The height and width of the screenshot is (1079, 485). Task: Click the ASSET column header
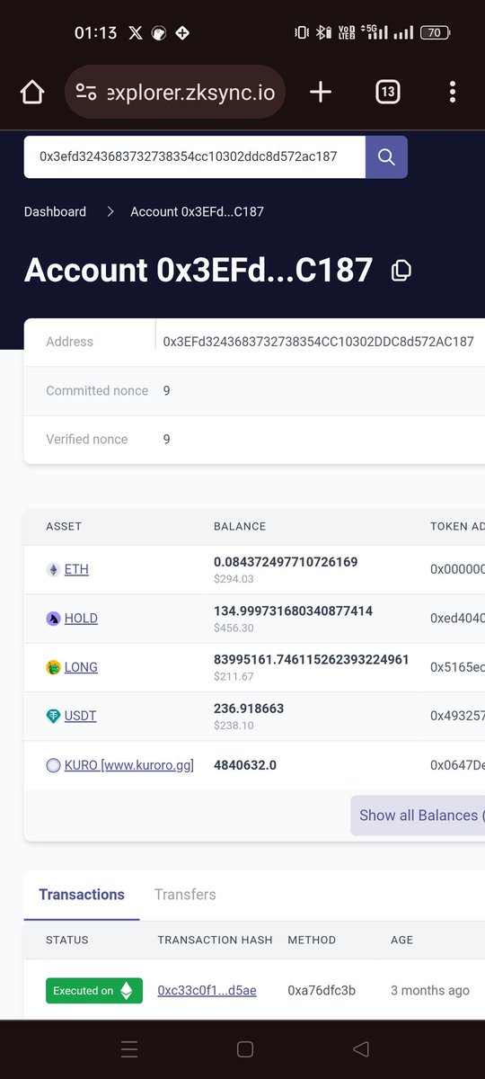64,527
